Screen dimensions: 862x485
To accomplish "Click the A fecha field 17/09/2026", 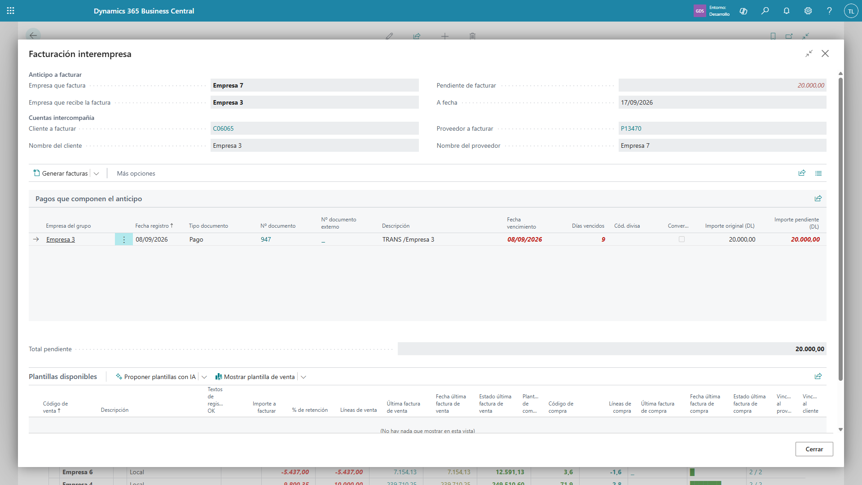I will [x=722, y=102].
